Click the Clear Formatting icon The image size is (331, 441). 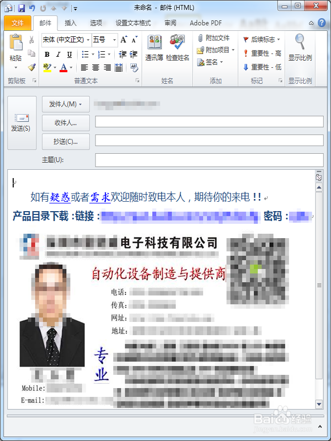tap(134, 67)
